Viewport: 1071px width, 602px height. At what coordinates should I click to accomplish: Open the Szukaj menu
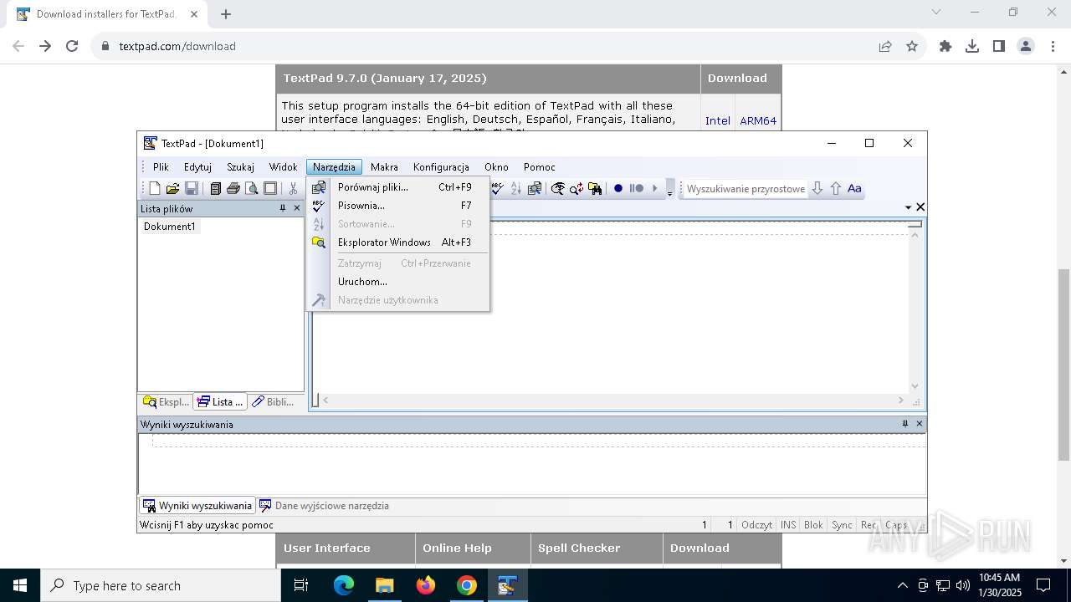240,167
